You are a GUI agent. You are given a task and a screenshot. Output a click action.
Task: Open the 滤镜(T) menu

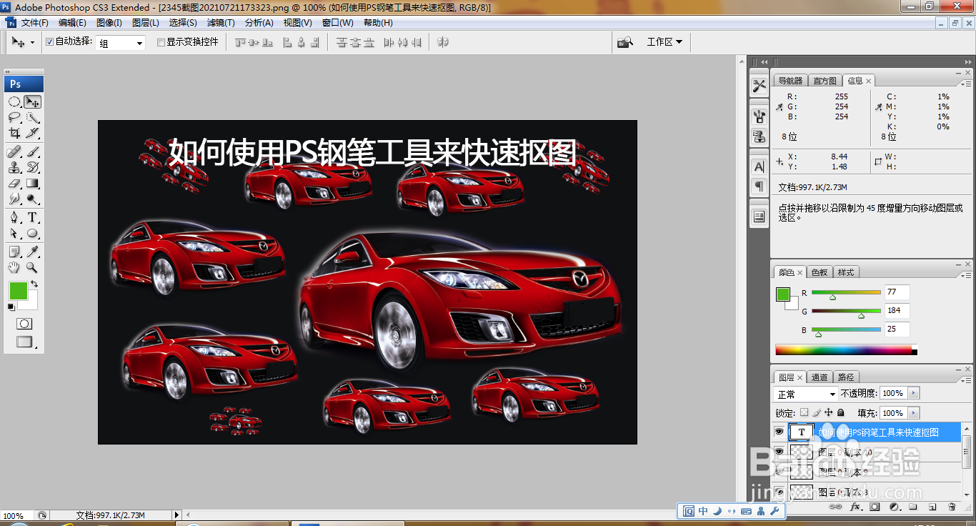tap(221, 23)
